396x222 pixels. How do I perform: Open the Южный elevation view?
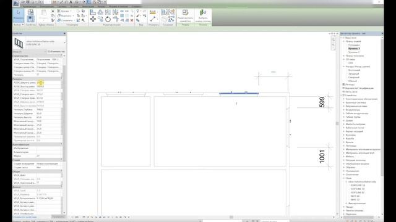pos(353,81)
